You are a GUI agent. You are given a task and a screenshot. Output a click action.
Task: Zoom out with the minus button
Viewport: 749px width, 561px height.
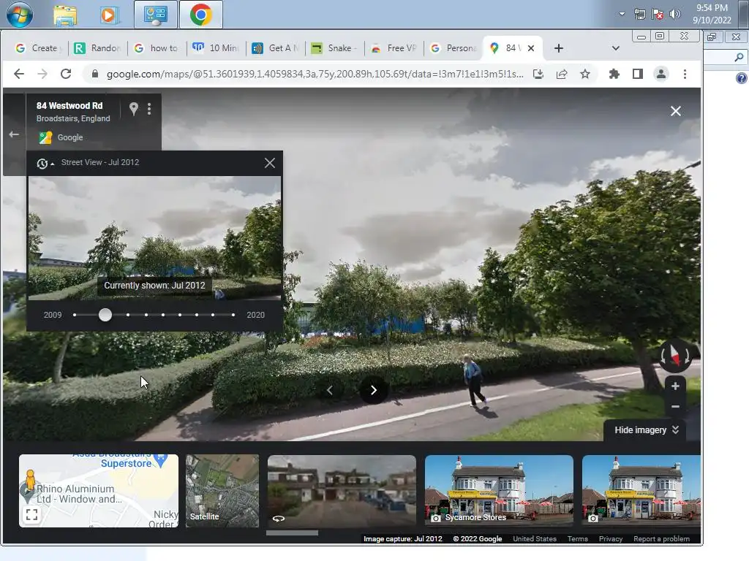pyautogui.click(x=675, y=406)
